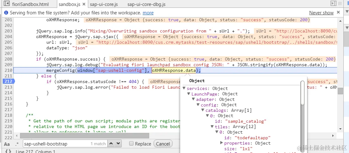Click the horizontal scrollbar left arrow
The image size is (349, 153).
click(x=16, y=136)
